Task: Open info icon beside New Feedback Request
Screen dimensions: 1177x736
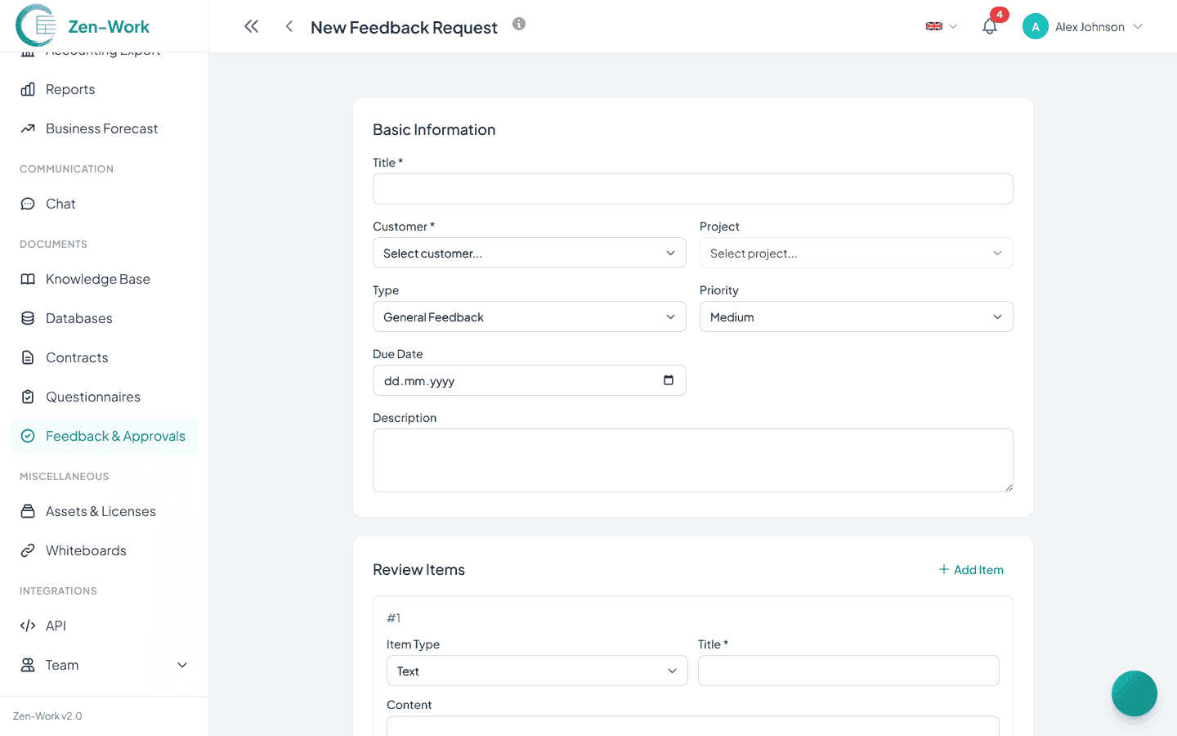Action: click(x=519, y=24)
